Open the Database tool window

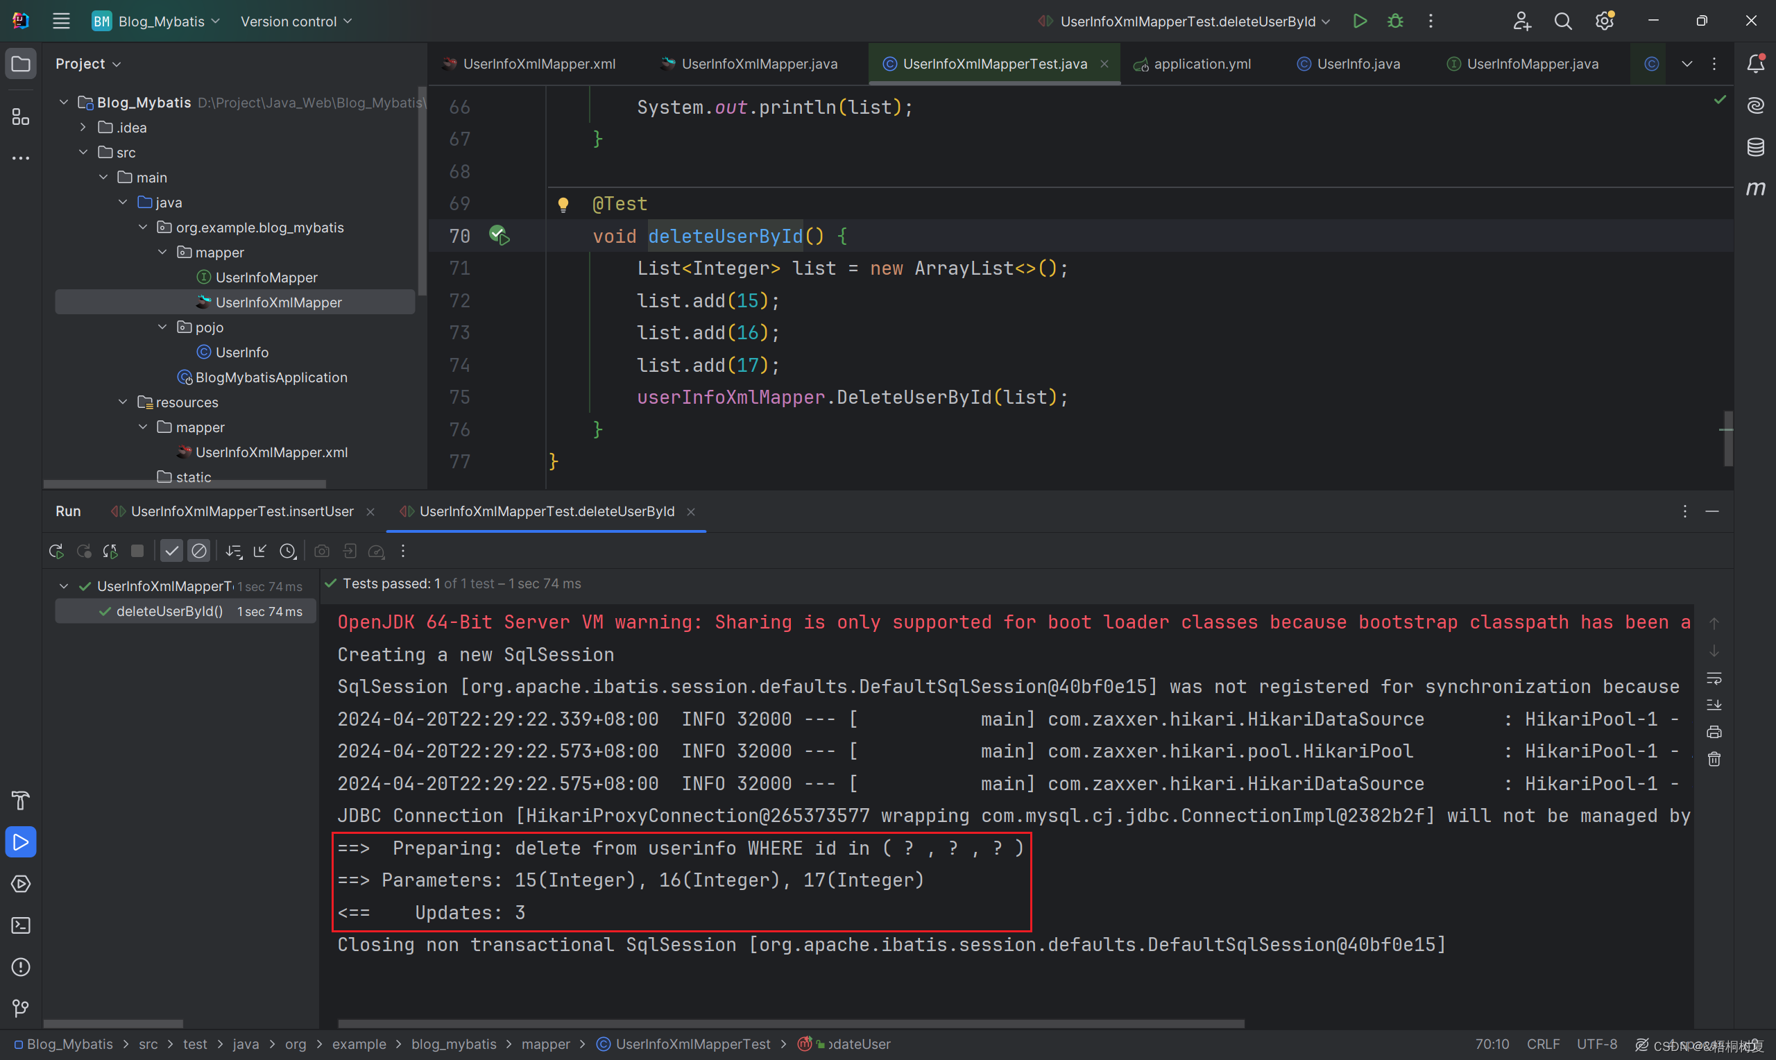pos(1754,147)
